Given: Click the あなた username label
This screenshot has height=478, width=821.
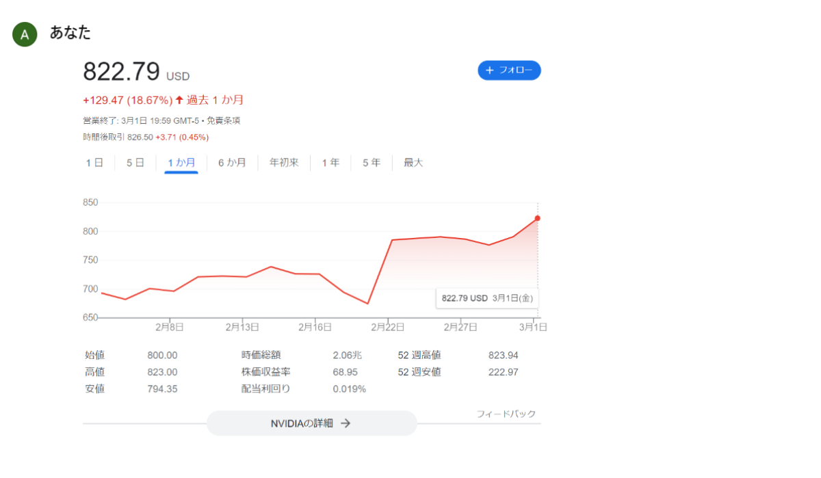Looking at the screenshot, I should click(x=70, y=32).
